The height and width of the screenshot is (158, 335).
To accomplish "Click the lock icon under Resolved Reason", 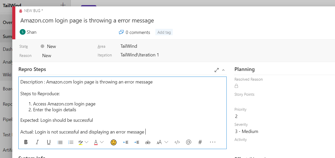I will tap(236, 86).
